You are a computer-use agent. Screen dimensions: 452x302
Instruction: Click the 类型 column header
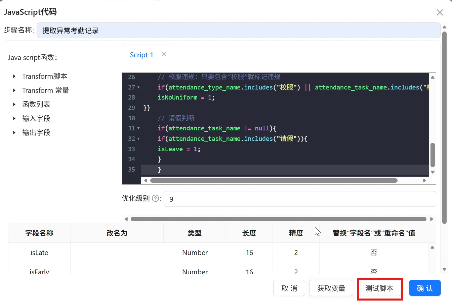[x=195, y=233]
